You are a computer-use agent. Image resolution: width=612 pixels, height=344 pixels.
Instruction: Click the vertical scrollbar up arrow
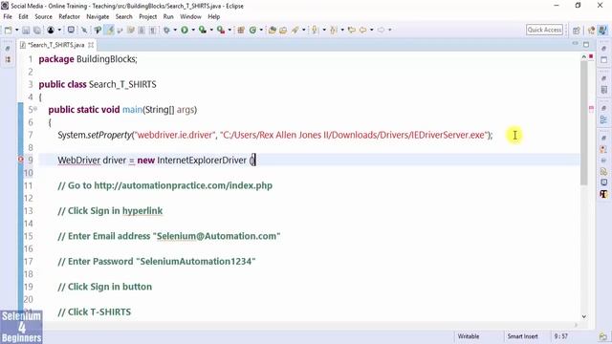584,57
